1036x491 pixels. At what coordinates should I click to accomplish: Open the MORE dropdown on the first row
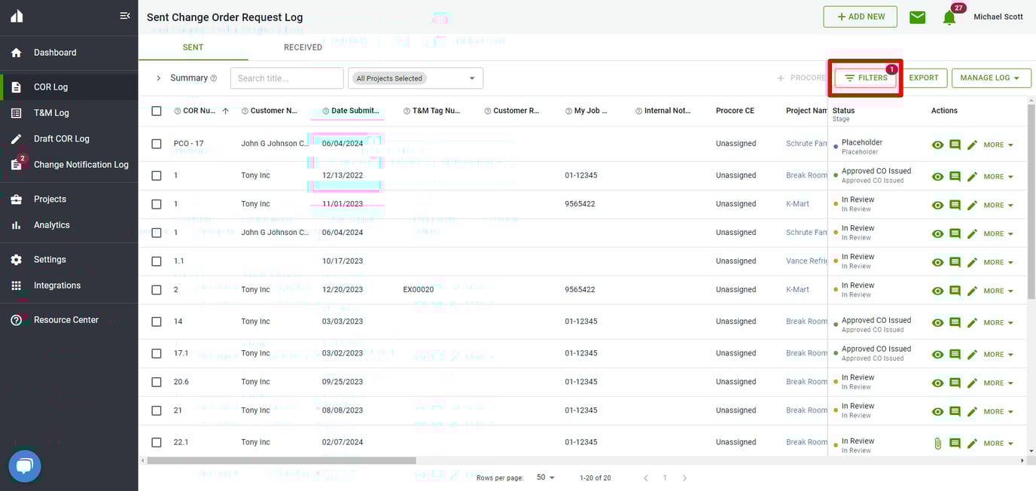tap(994, 145)
